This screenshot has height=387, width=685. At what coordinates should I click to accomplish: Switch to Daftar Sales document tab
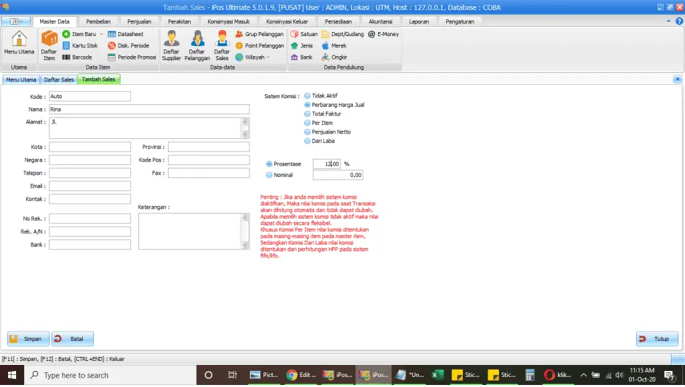click(59, 80)
